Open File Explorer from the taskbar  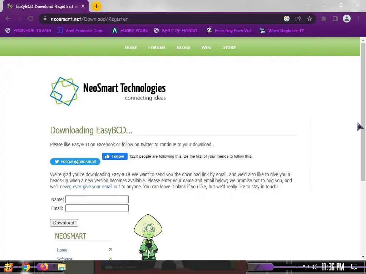point(61,267)
